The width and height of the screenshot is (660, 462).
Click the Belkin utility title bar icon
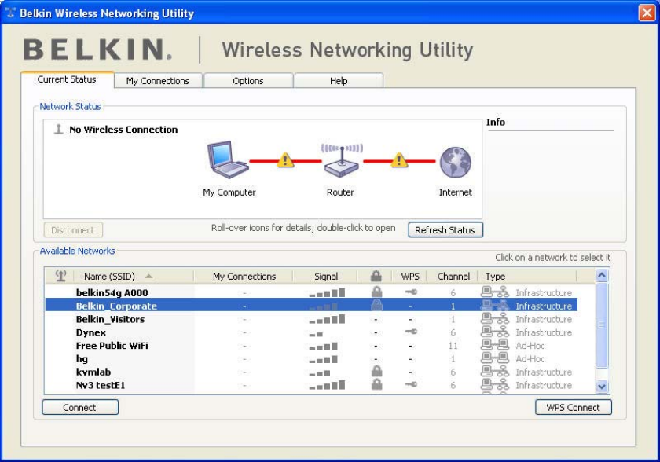[10, 13]
